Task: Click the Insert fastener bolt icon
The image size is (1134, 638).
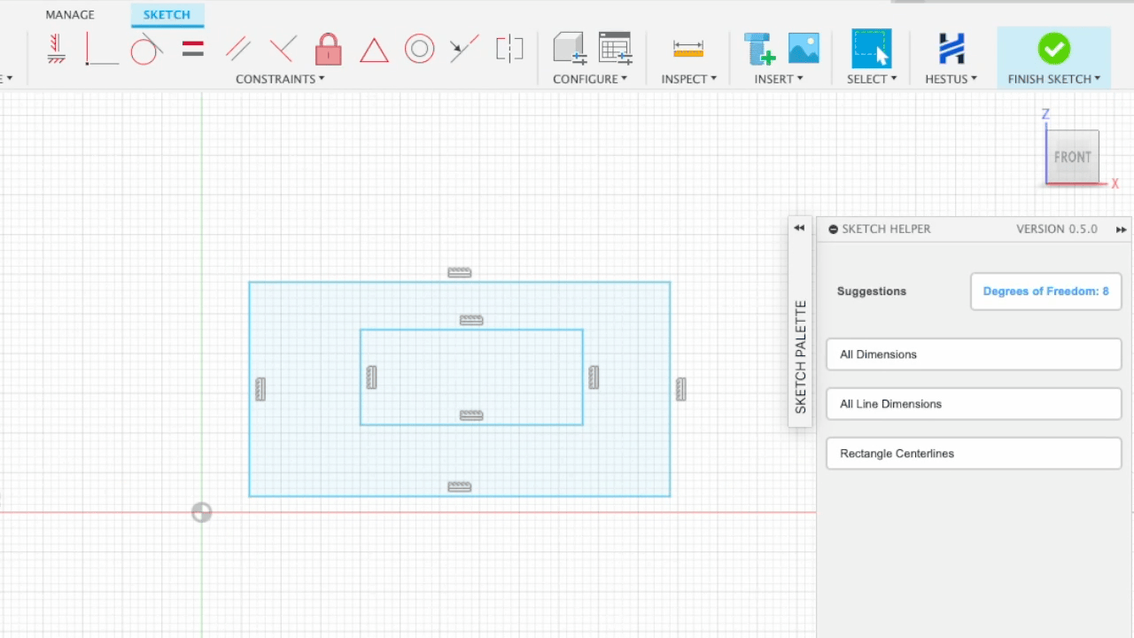Action: point(759,49)
